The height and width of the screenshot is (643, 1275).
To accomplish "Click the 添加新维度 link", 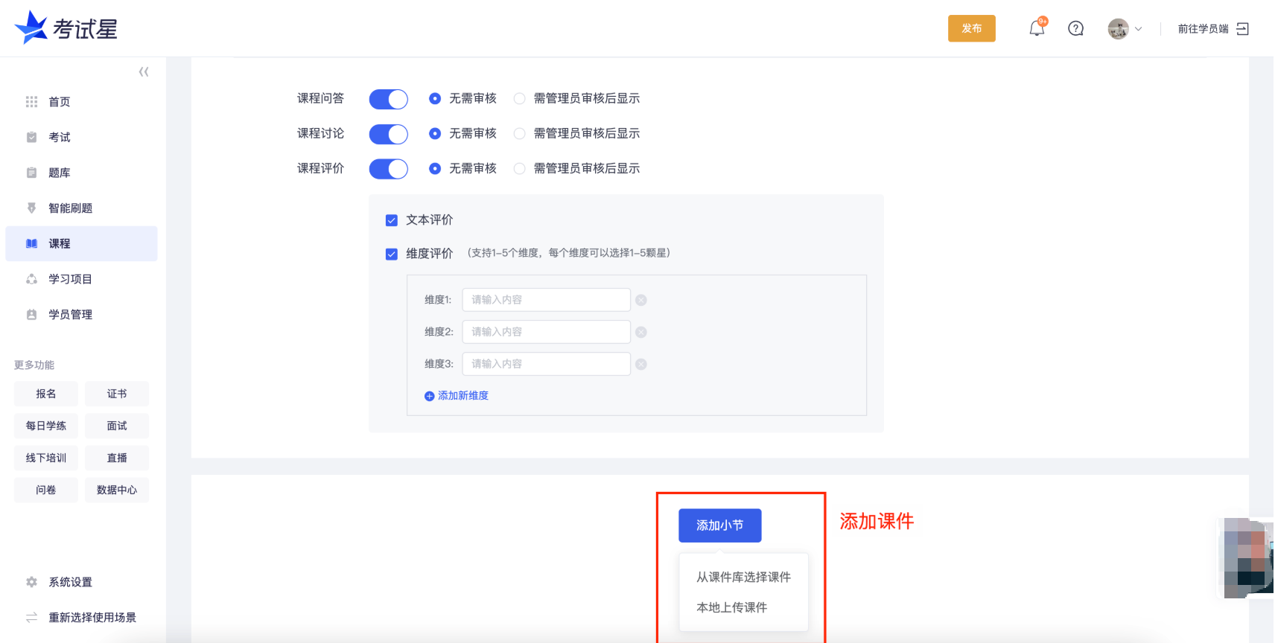I will pyautogui.click(x=457, y=396).
